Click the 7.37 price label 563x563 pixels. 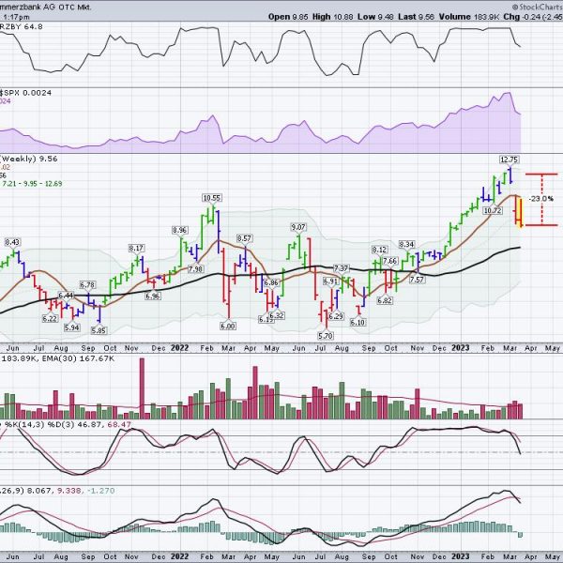pyautogui.click(x=341, y=268)
